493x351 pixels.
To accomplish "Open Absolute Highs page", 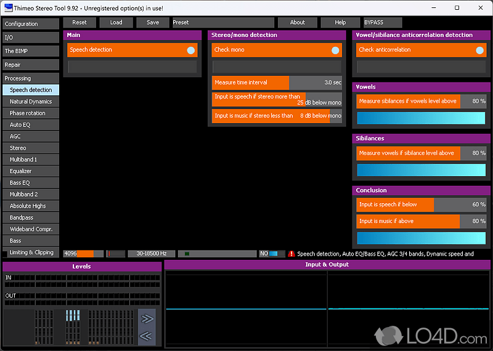I will [x=31, y=206].
